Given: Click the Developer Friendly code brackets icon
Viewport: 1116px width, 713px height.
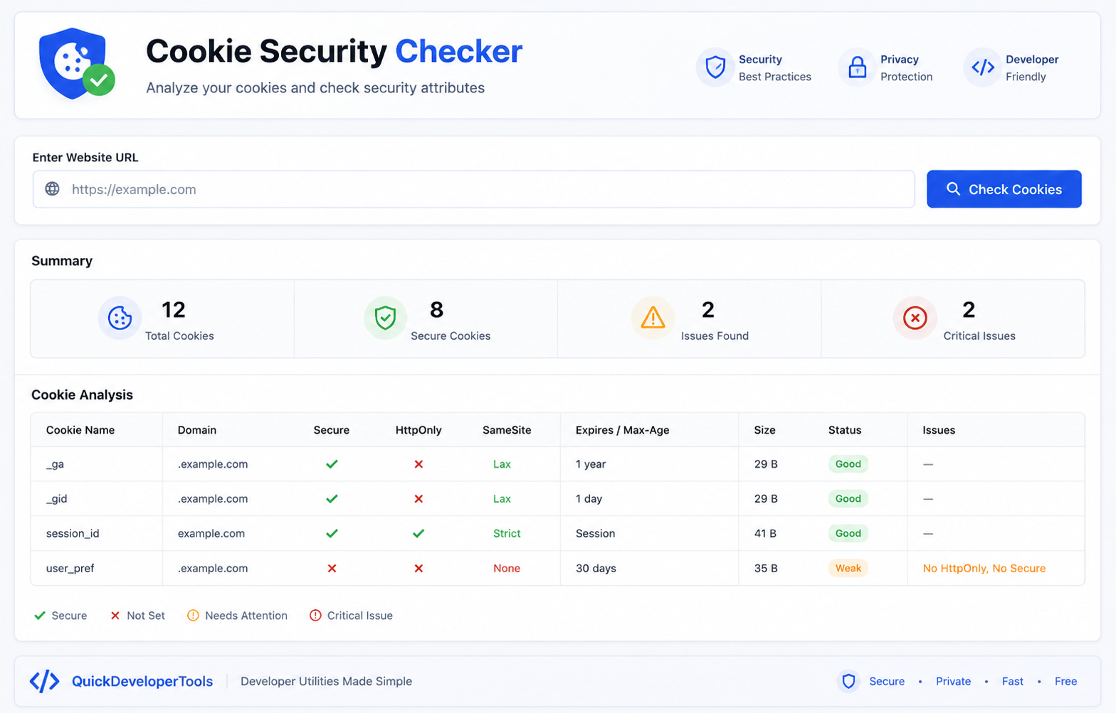Looking at the screenshot, I should [983, 68].
